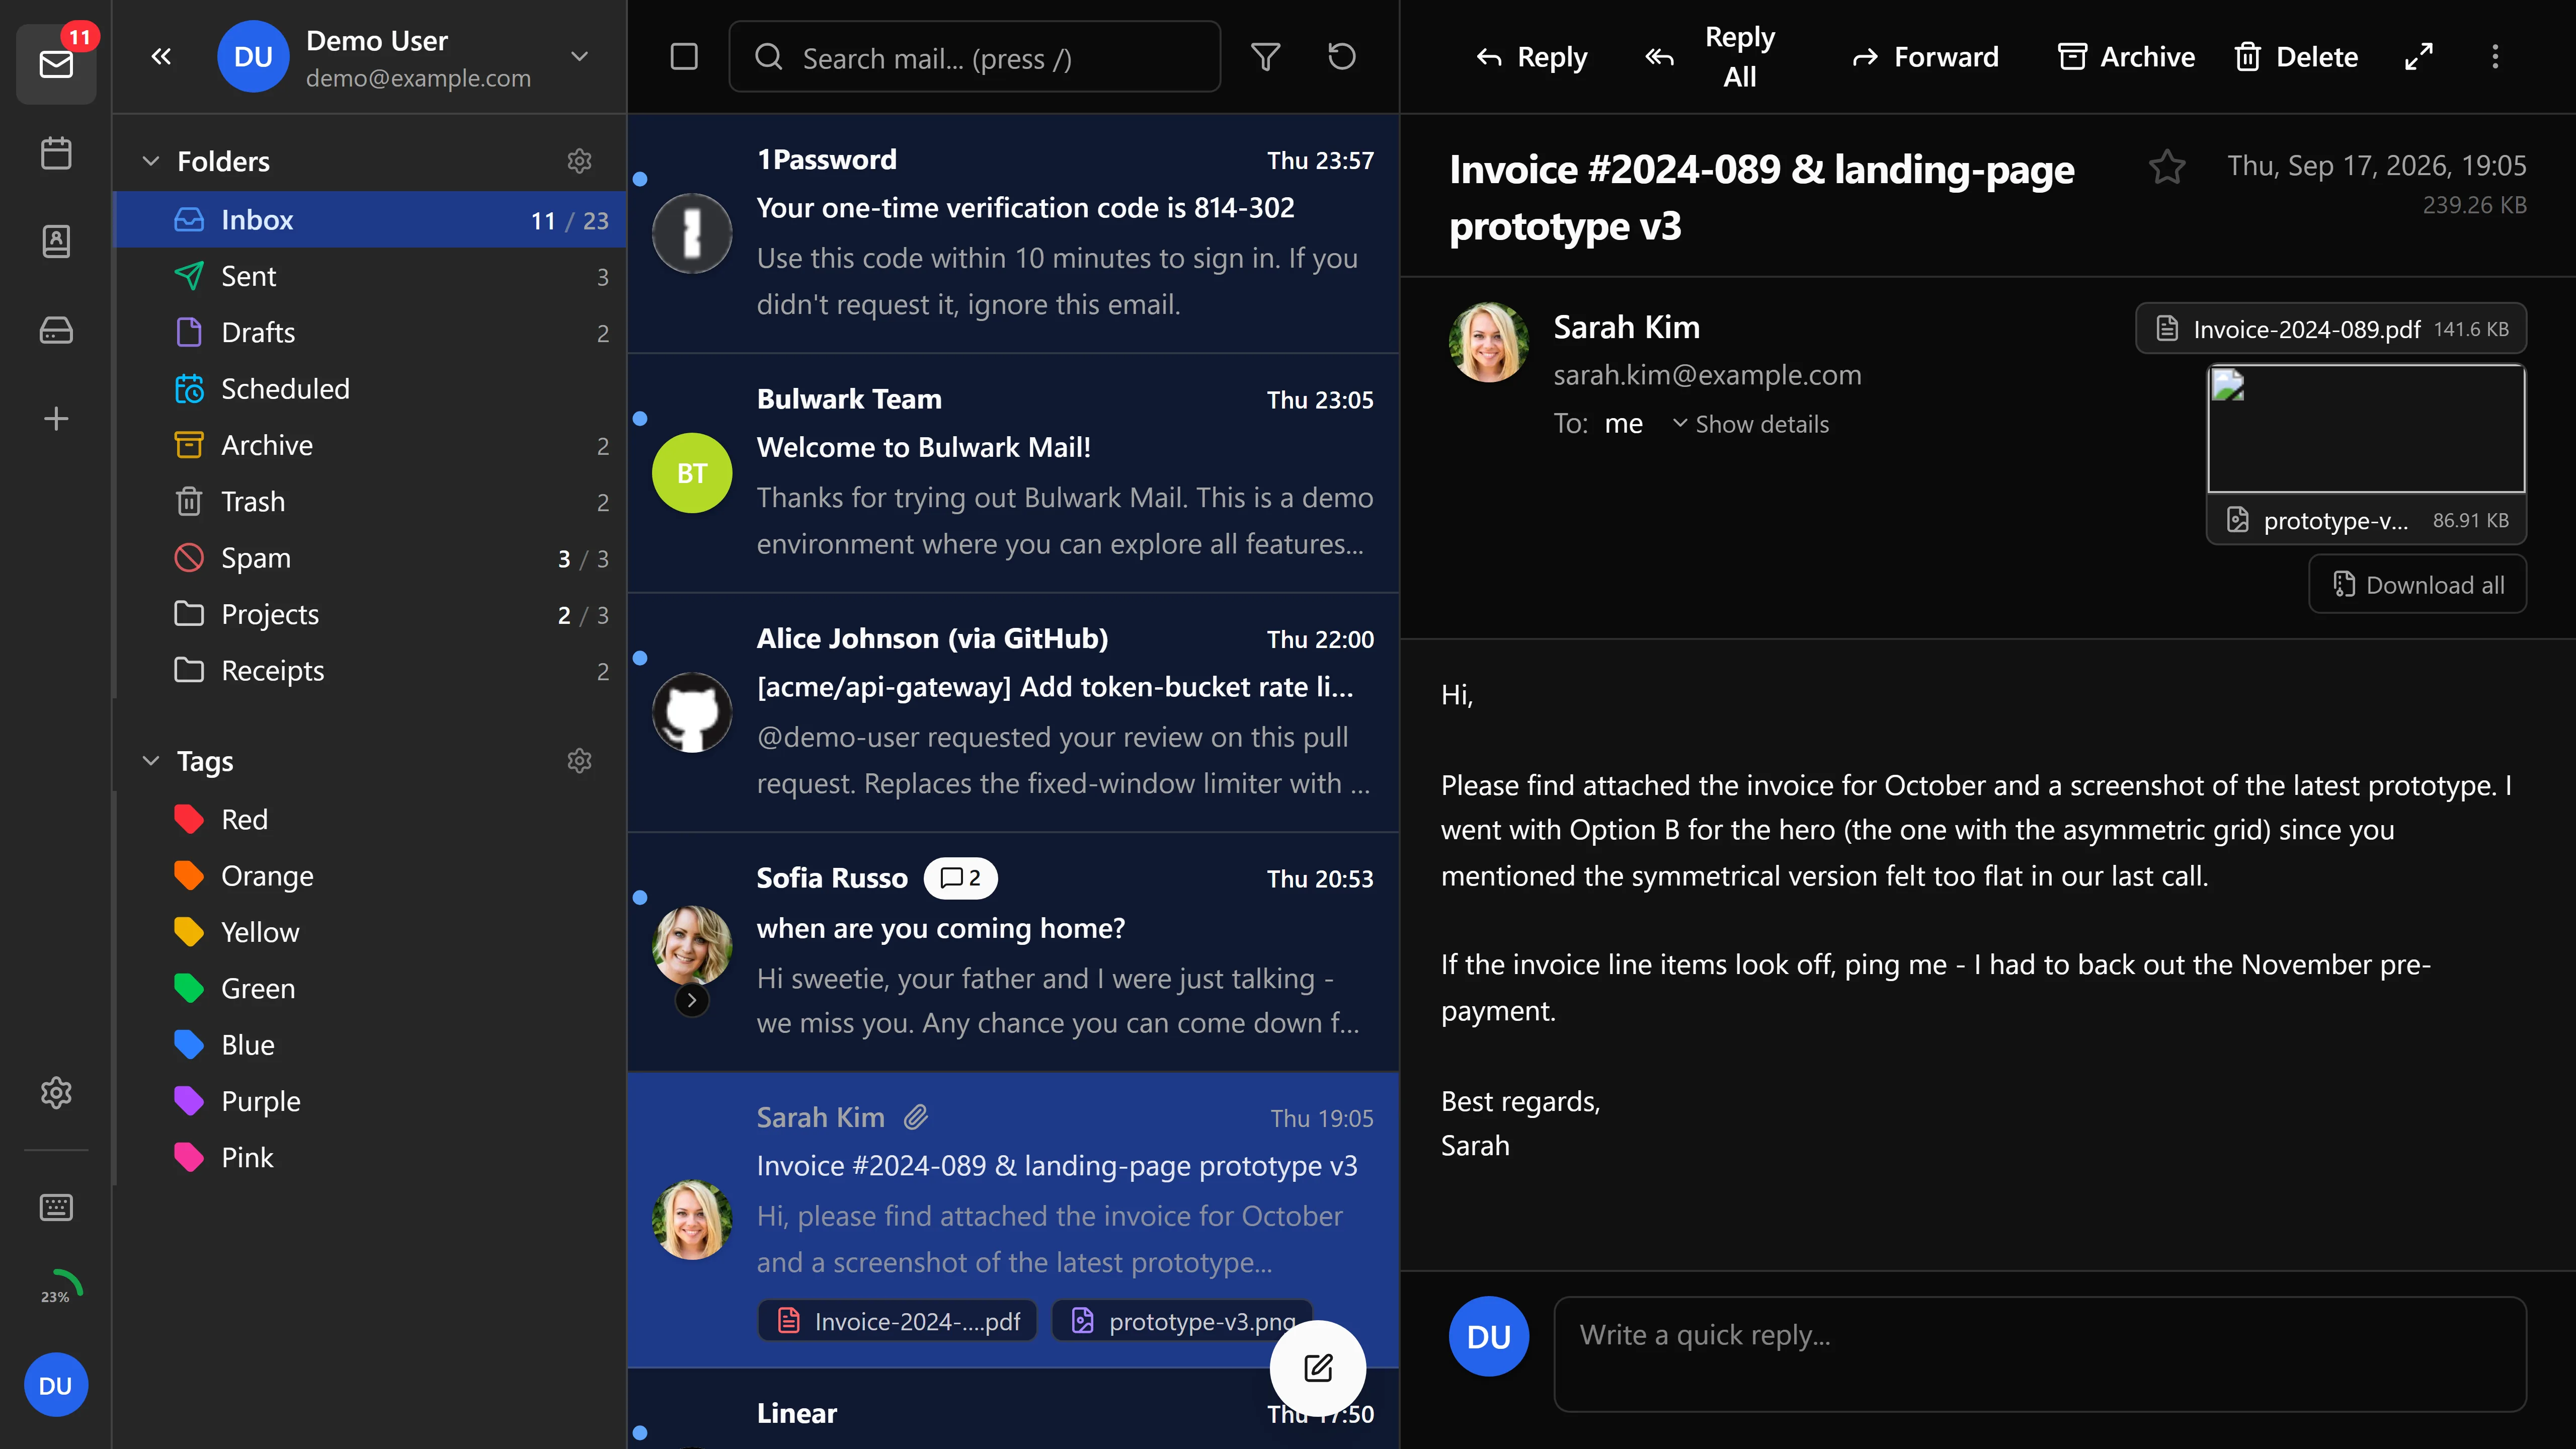This screenshot has width=2576, height=1449.
Task: Expand the message to full screen
Action: pos(2418,56)
